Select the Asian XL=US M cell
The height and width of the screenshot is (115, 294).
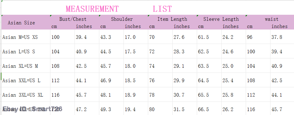(x=26, y=66)
